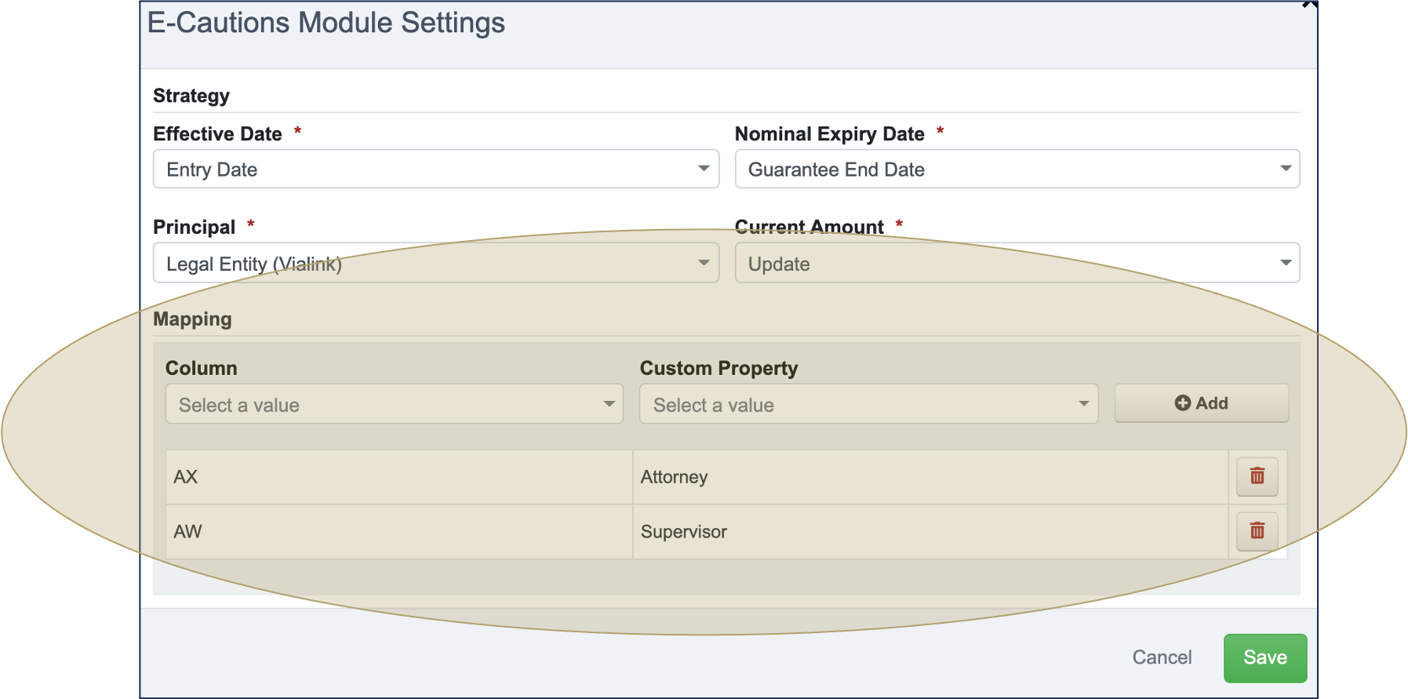The height and width of the screenshot is (699, 1408).
Task: Open the Custom Property select dropdown
Action: [x=868, y=405]
